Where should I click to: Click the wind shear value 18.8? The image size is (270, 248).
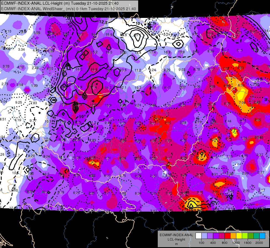coord(94,70)
